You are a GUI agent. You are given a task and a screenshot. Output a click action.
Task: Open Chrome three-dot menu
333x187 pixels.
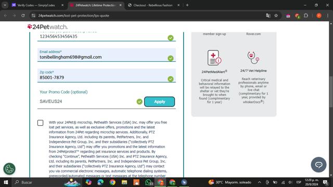(328, 16)
